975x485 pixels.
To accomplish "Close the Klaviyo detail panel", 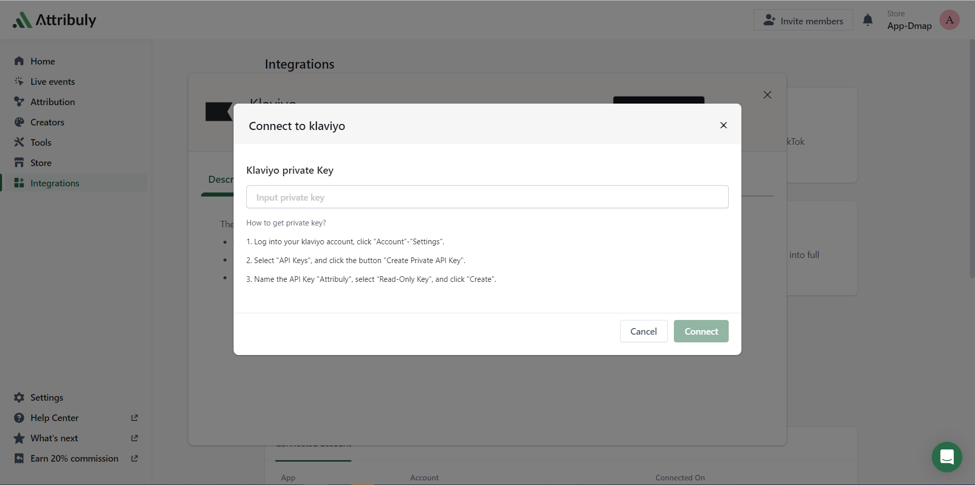I will (x=767, y=95).
